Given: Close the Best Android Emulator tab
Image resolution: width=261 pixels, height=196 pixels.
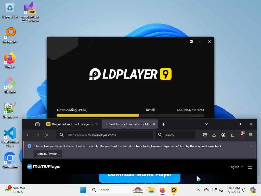Looking at the screenshot, I should (x=154, y=124).
